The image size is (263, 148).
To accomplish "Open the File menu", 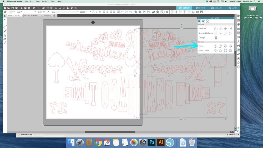I will [26, 1].
